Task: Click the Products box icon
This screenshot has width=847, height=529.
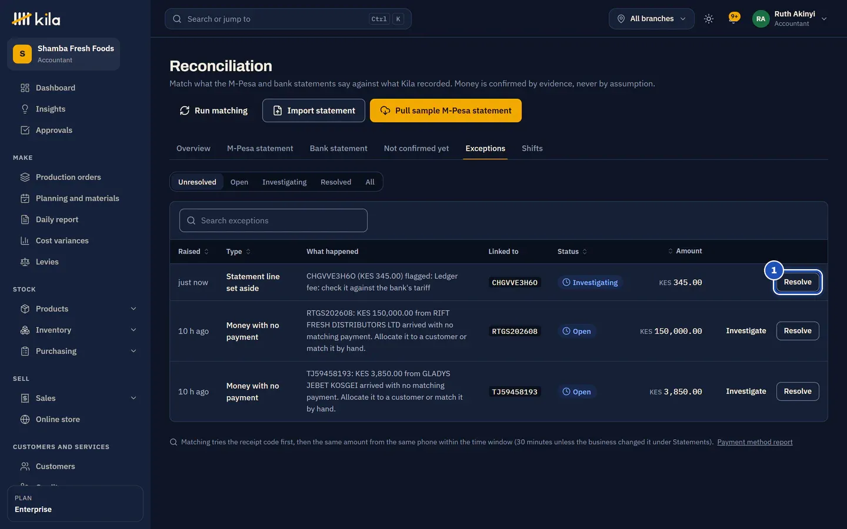Action: tap(25, 309)
